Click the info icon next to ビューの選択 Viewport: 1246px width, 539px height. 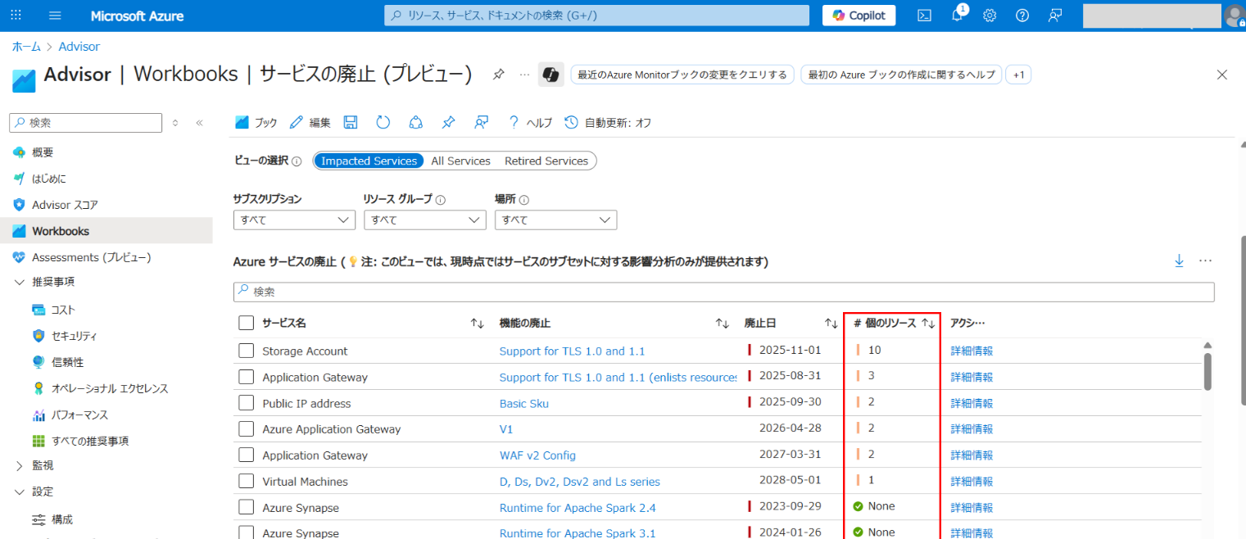pyautogui.click(x=297, y=161)
